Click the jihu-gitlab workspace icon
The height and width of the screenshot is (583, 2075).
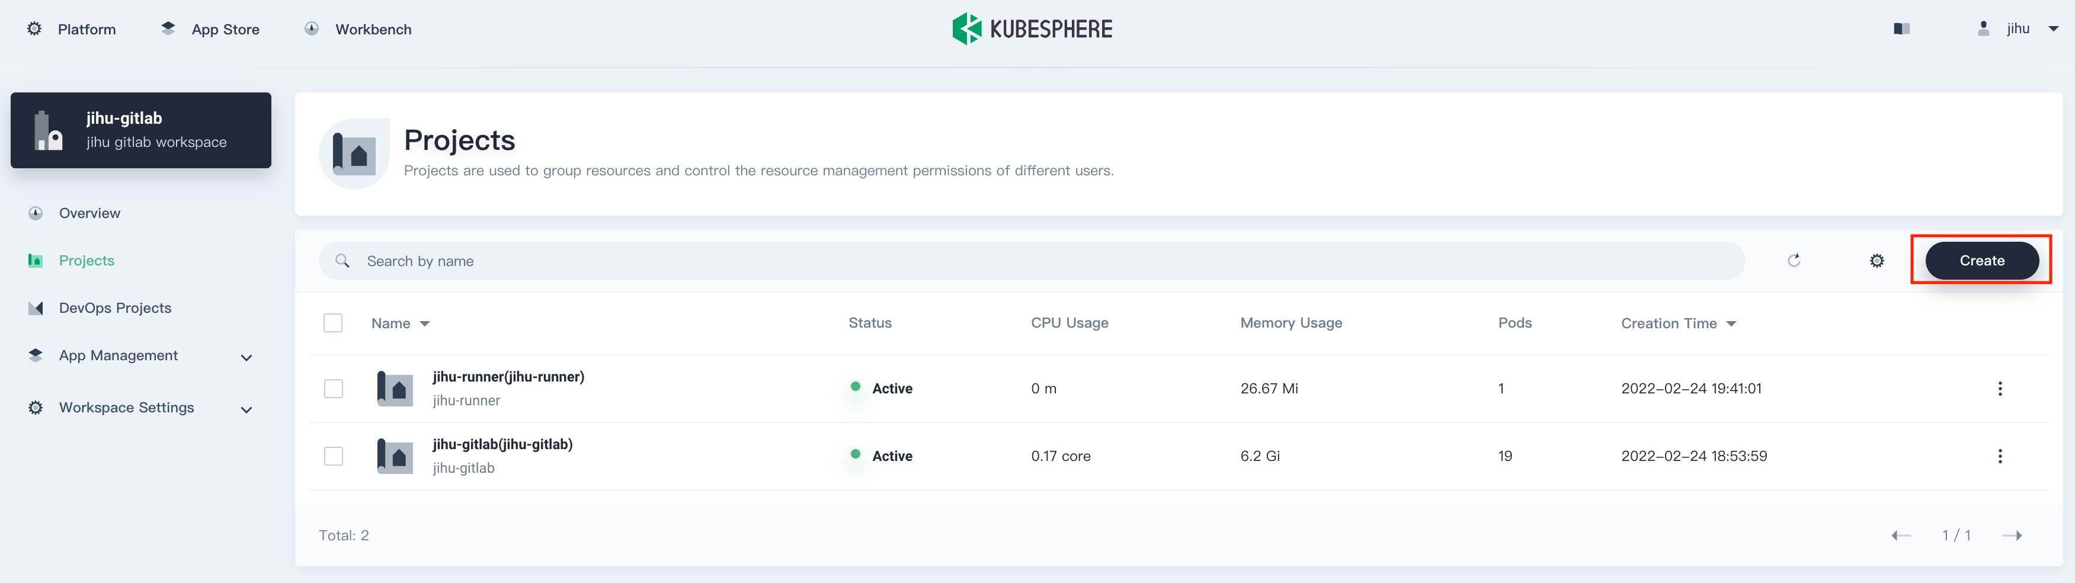[x=49, y=130]
